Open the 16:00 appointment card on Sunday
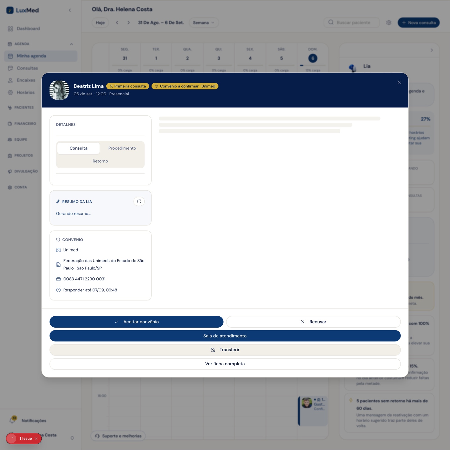The height and width of the screenshot is (450, 450). click(x=313, y=411)
